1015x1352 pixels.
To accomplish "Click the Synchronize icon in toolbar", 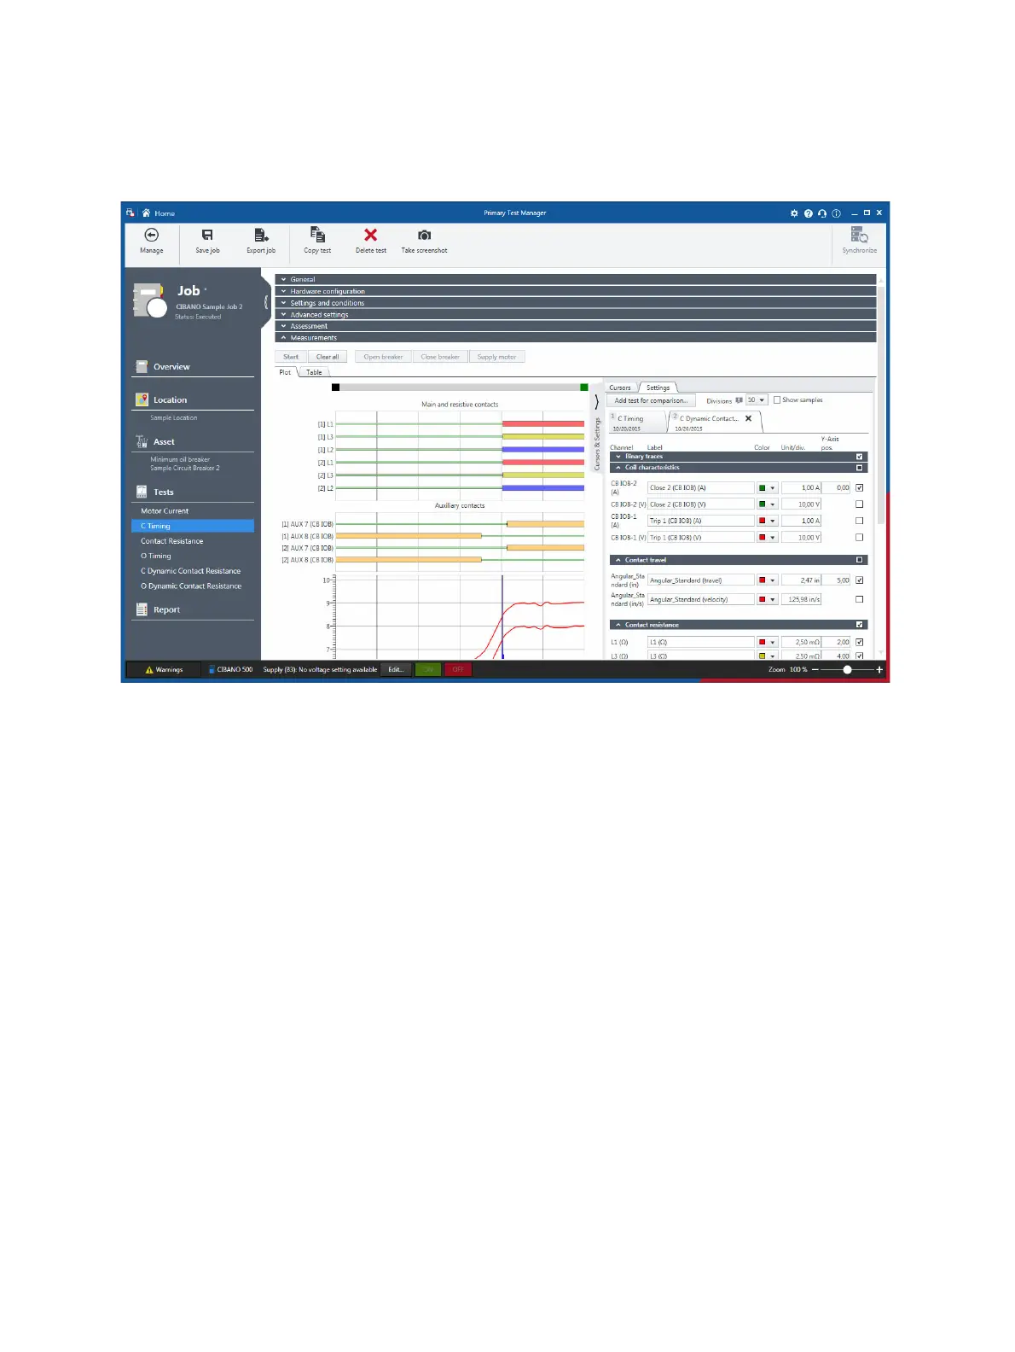I will pos(859,234).
